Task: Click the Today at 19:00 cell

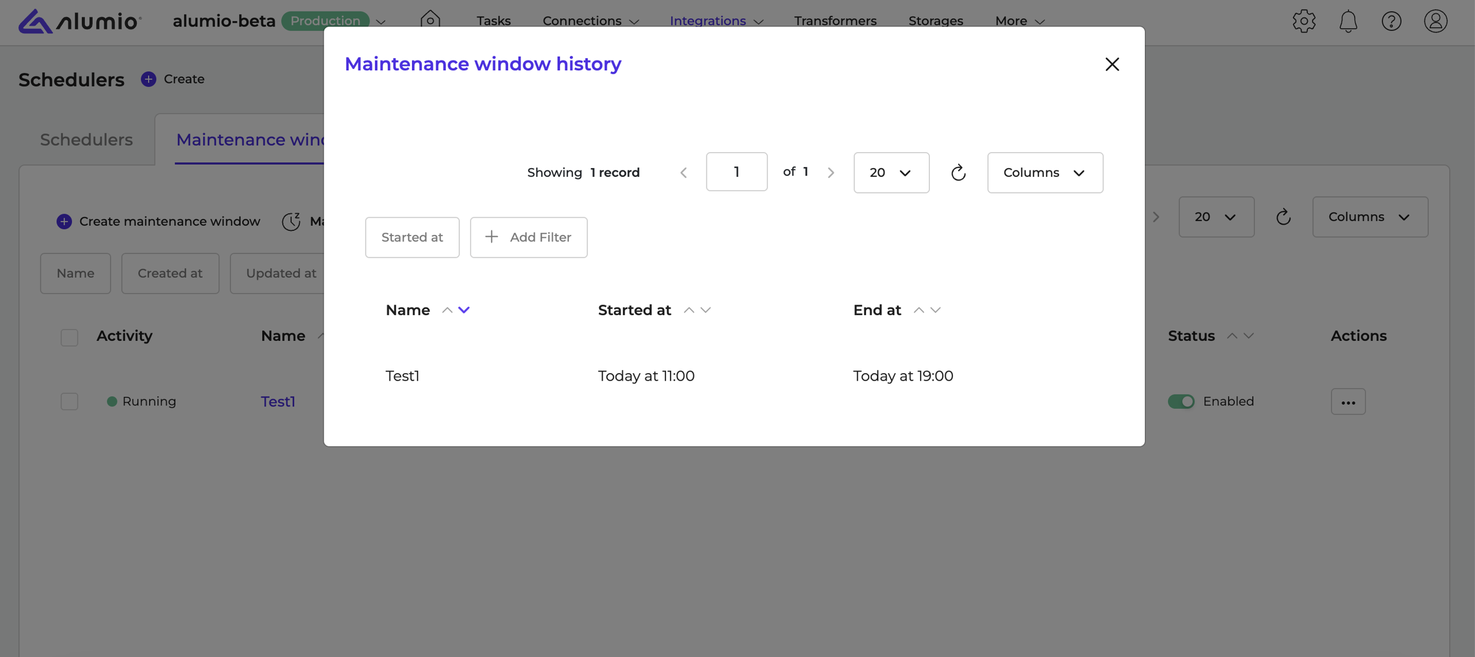Action: coord(903,376)
